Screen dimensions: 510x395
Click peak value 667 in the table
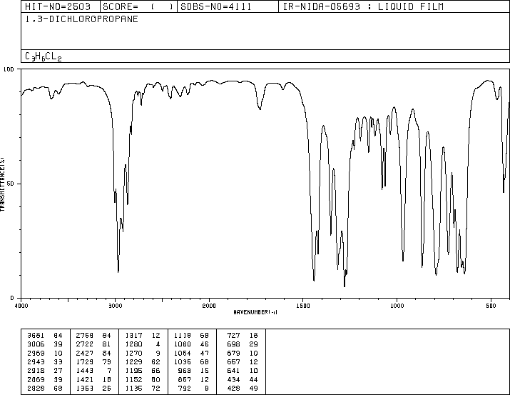click(x=233, y=361)
